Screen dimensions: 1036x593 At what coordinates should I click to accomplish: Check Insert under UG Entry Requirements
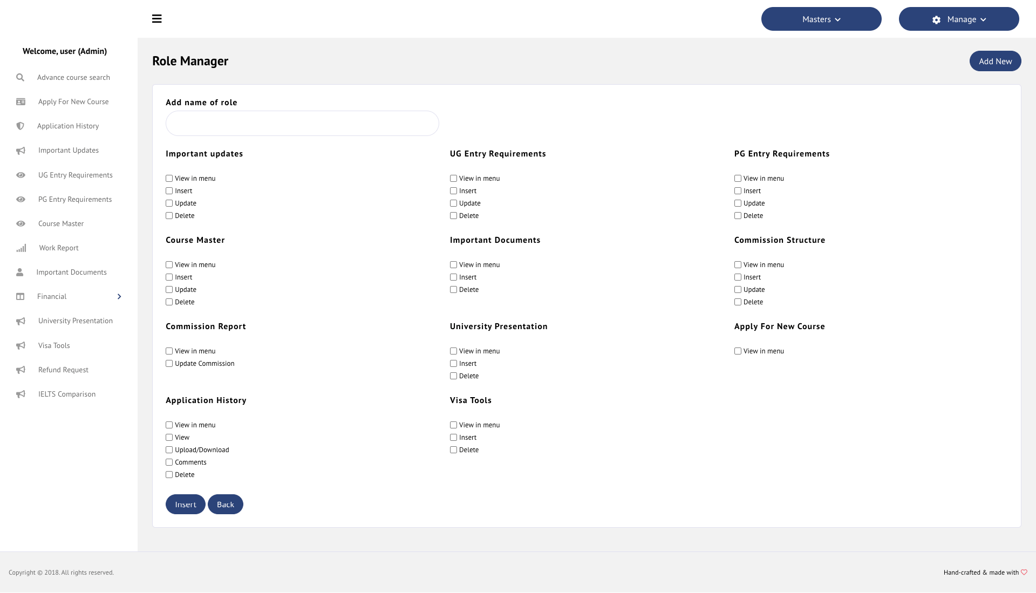(453, 191)
